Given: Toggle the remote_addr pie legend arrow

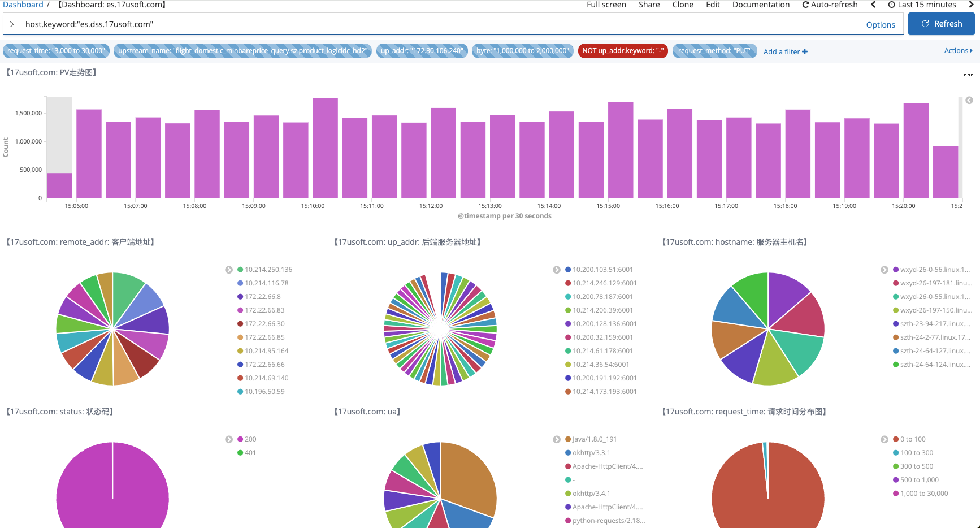Looking at the screenshot, I should pos(229,270).
